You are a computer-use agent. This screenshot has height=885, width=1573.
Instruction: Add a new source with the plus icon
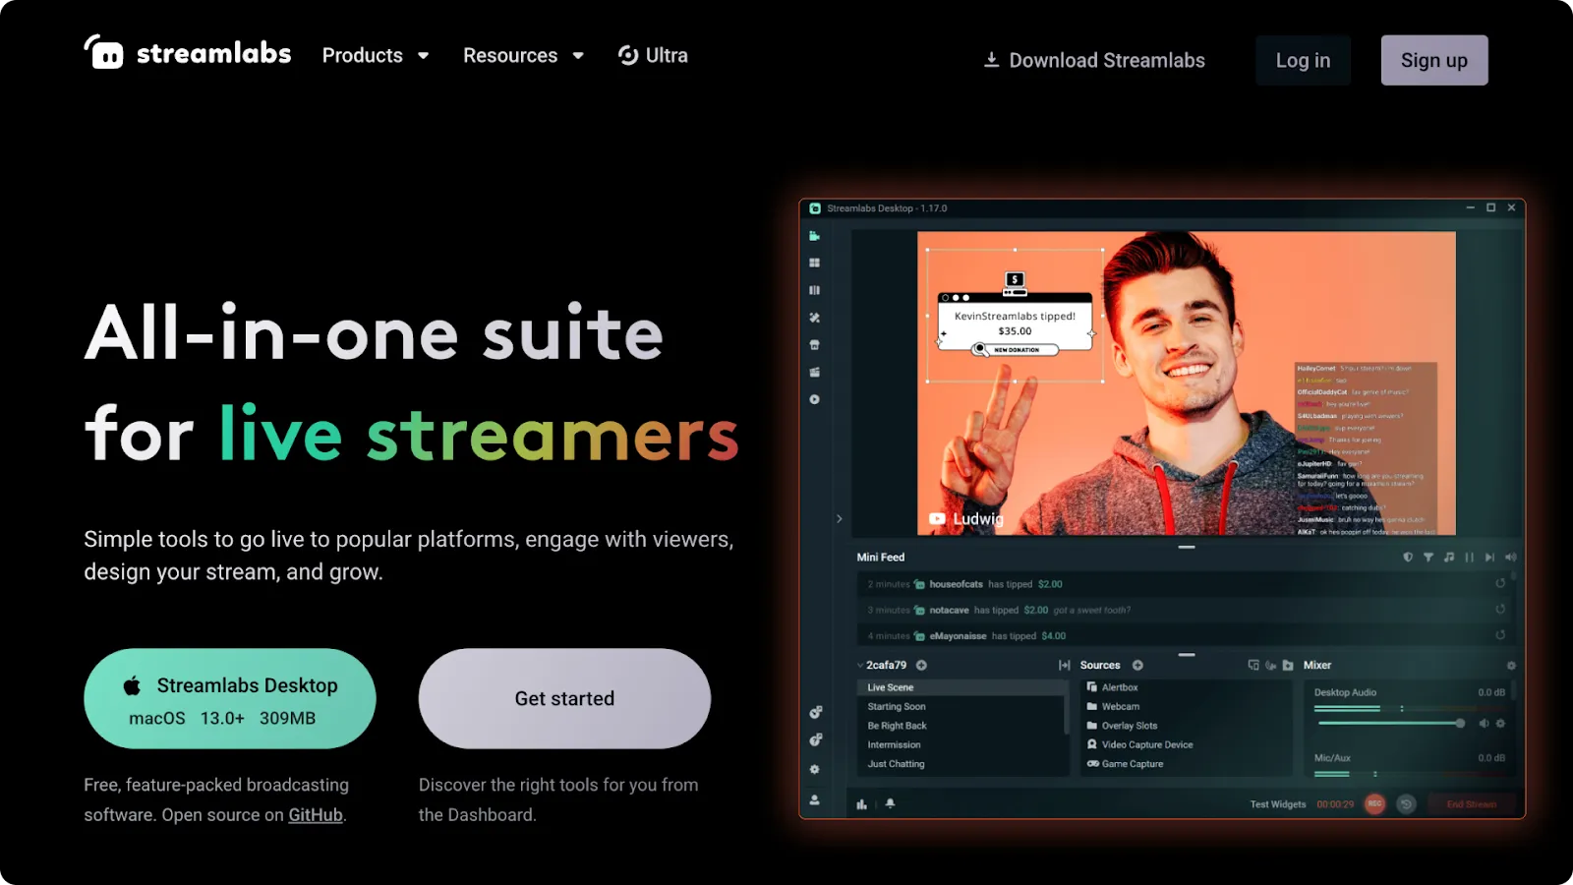click(x=1137, y=666)
